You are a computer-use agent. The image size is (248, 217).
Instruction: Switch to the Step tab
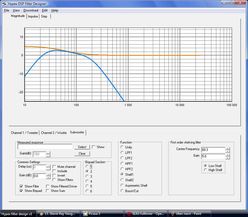[44, 16]
